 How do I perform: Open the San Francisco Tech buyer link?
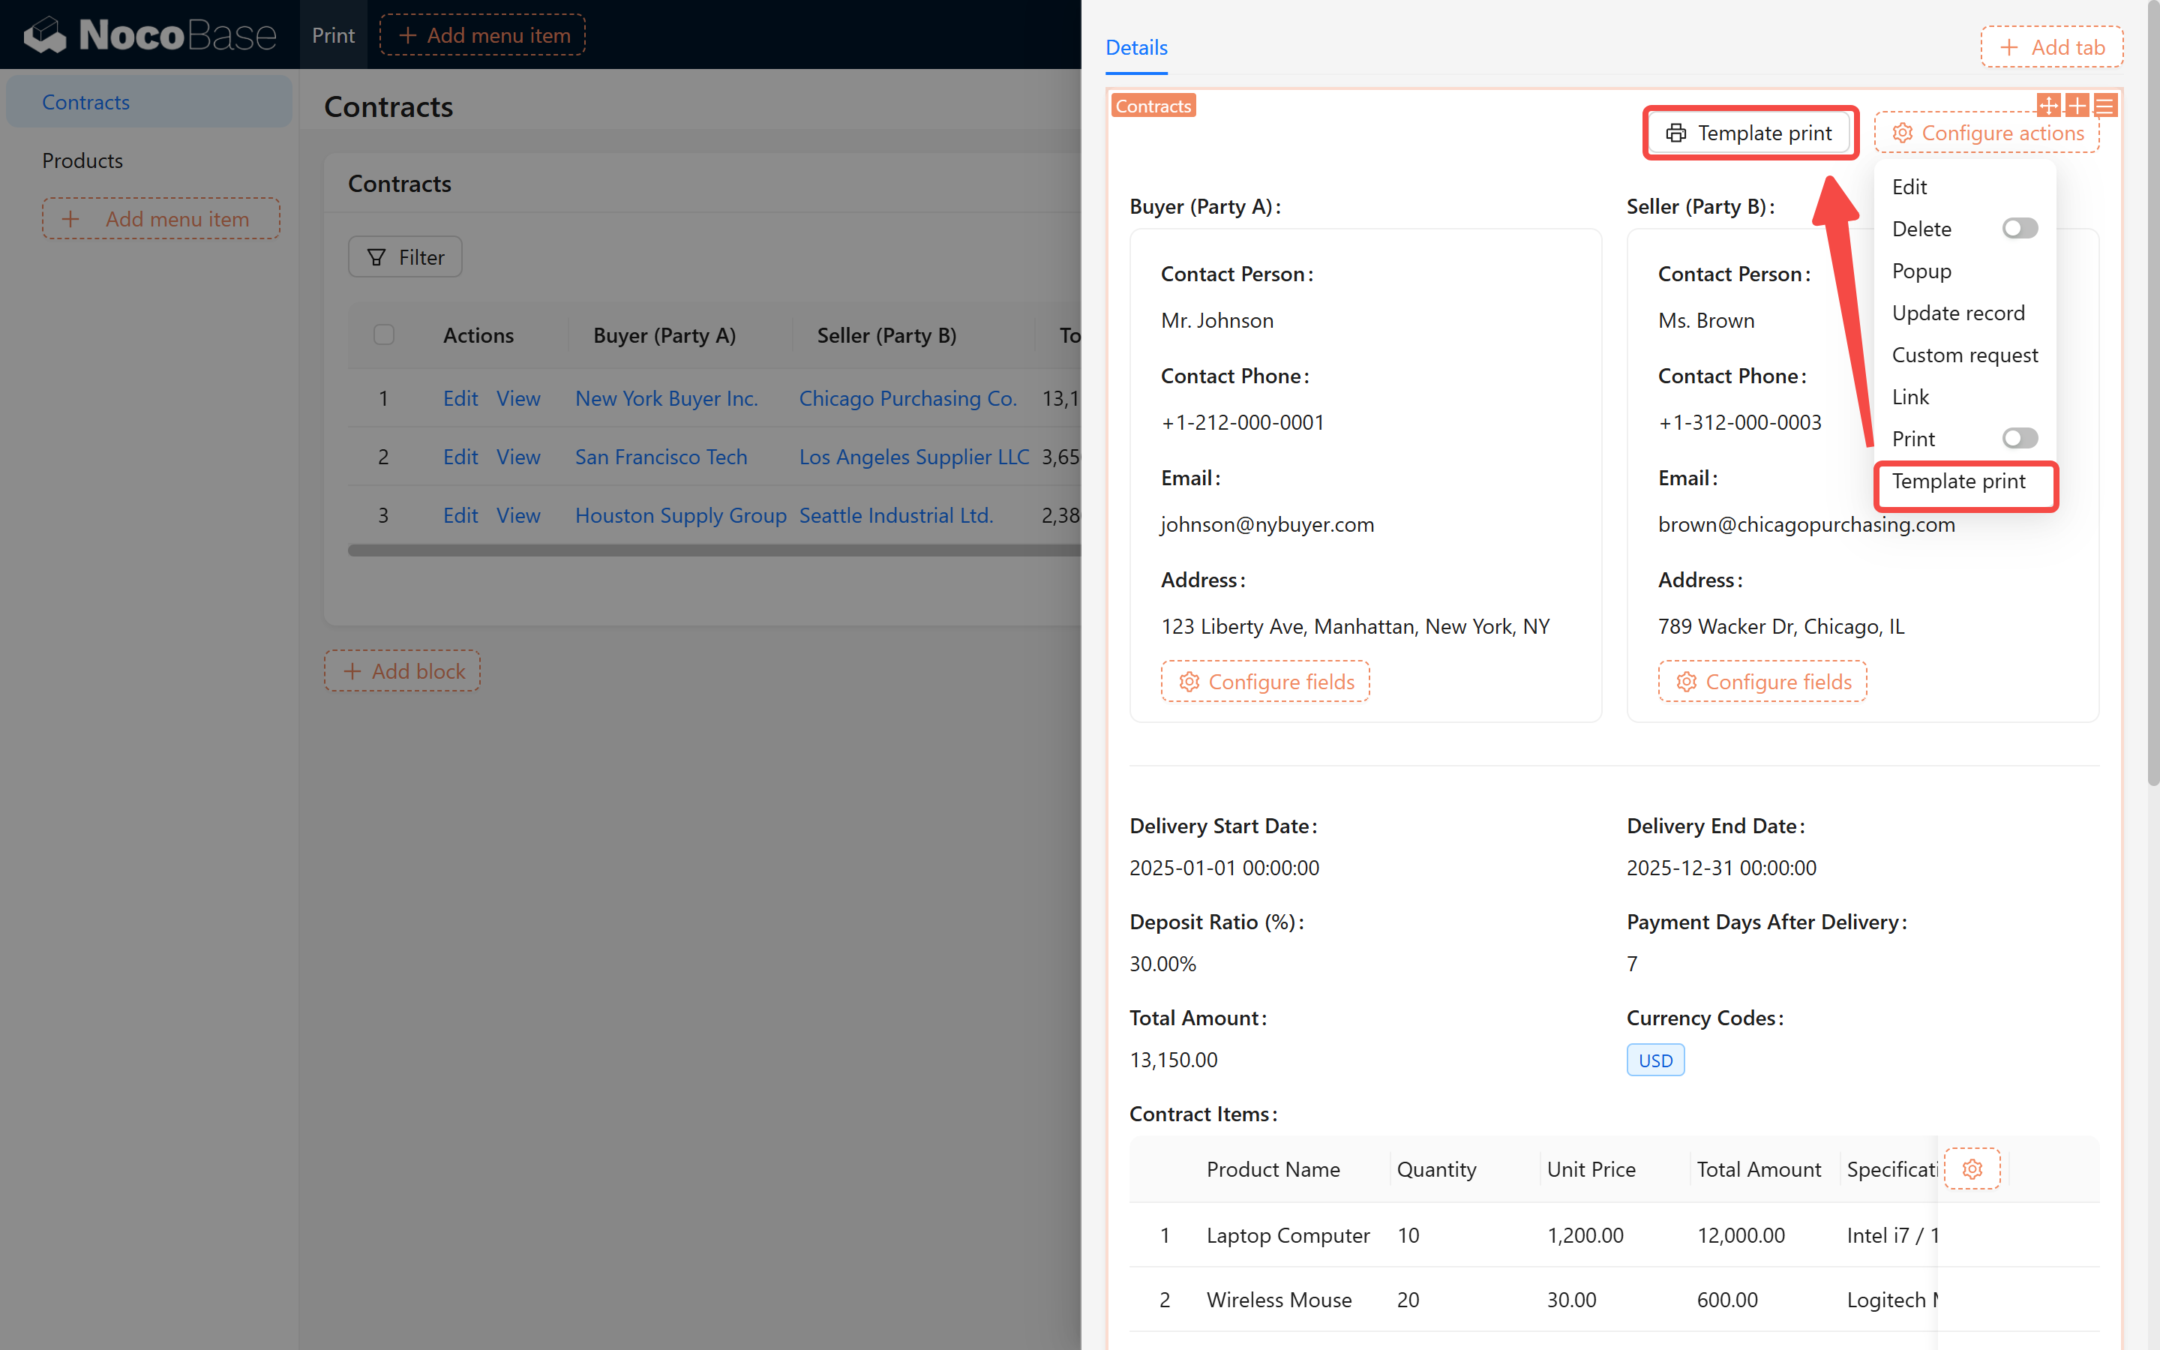click(661, 456)
